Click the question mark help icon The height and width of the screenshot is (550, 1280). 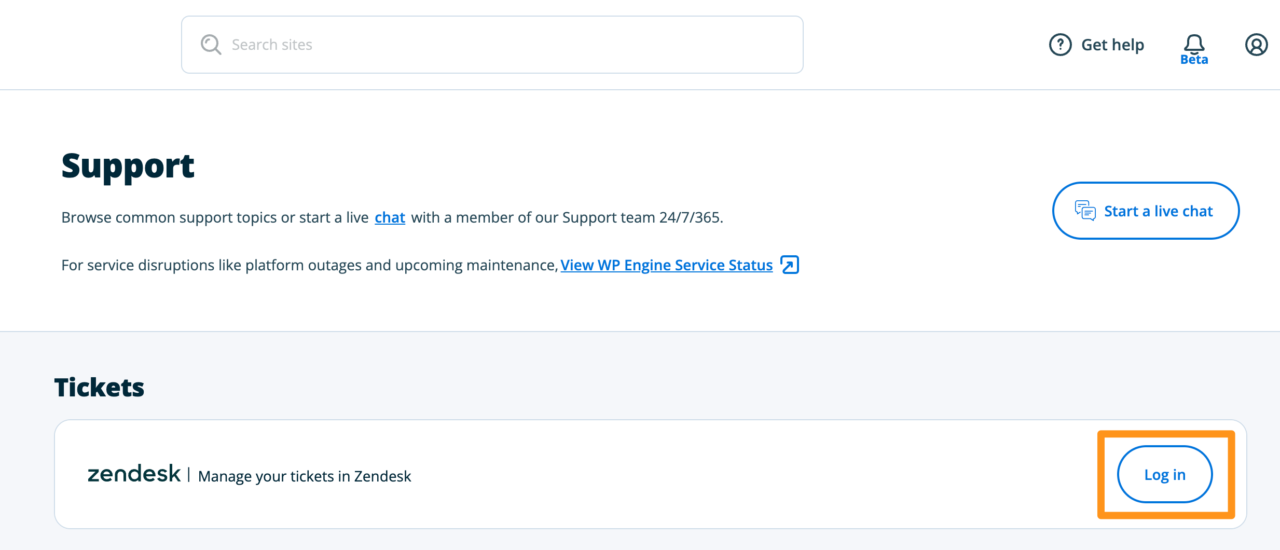pyautogui.click(x=1060, y=45)
